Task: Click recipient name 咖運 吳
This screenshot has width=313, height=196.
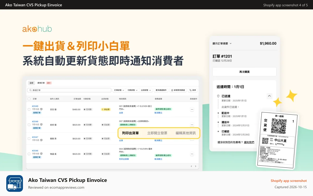Action: (53, 154)
